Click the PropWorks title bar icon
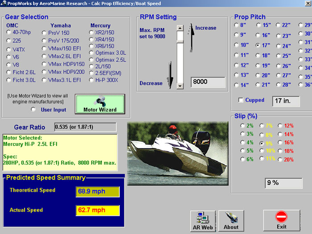Screen dimensions: 312x234 tap(4, 3)
